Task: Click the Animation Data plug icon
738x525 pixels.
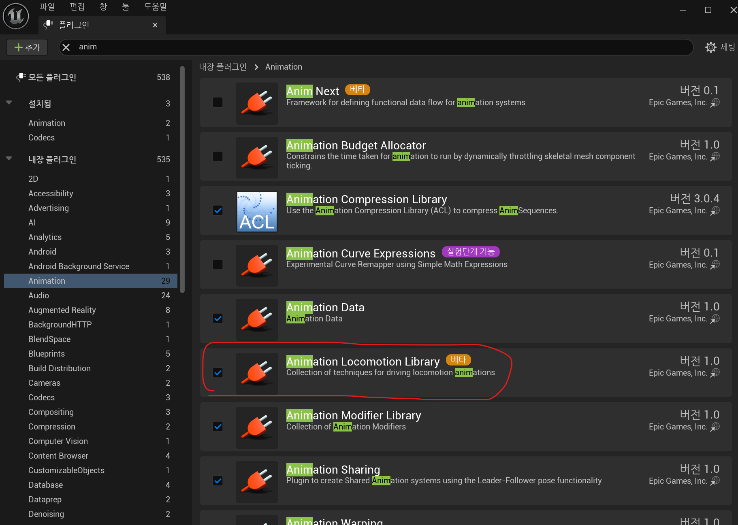Action: 257,319
